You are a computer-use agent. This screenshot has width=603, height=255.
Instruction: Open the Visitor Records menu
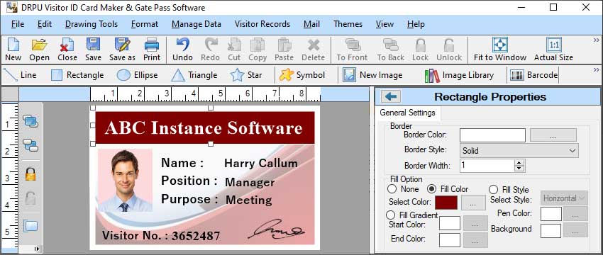tap(262, 24)
